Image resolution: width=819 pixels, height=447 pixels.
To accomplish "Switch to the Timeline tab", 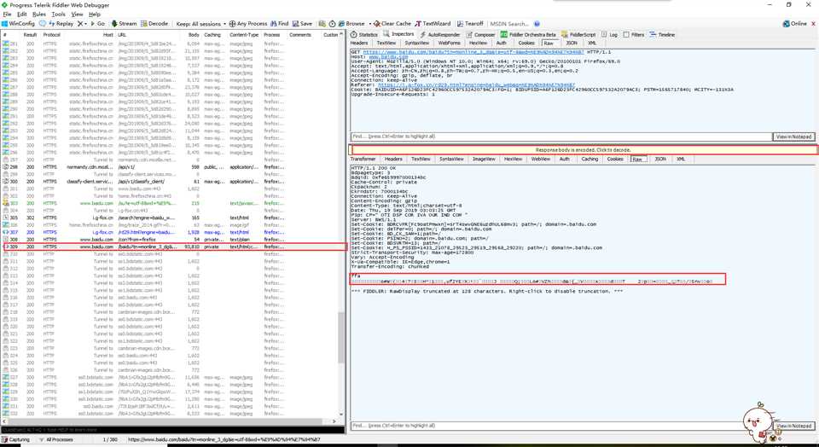I will click(x=662, y=34).
